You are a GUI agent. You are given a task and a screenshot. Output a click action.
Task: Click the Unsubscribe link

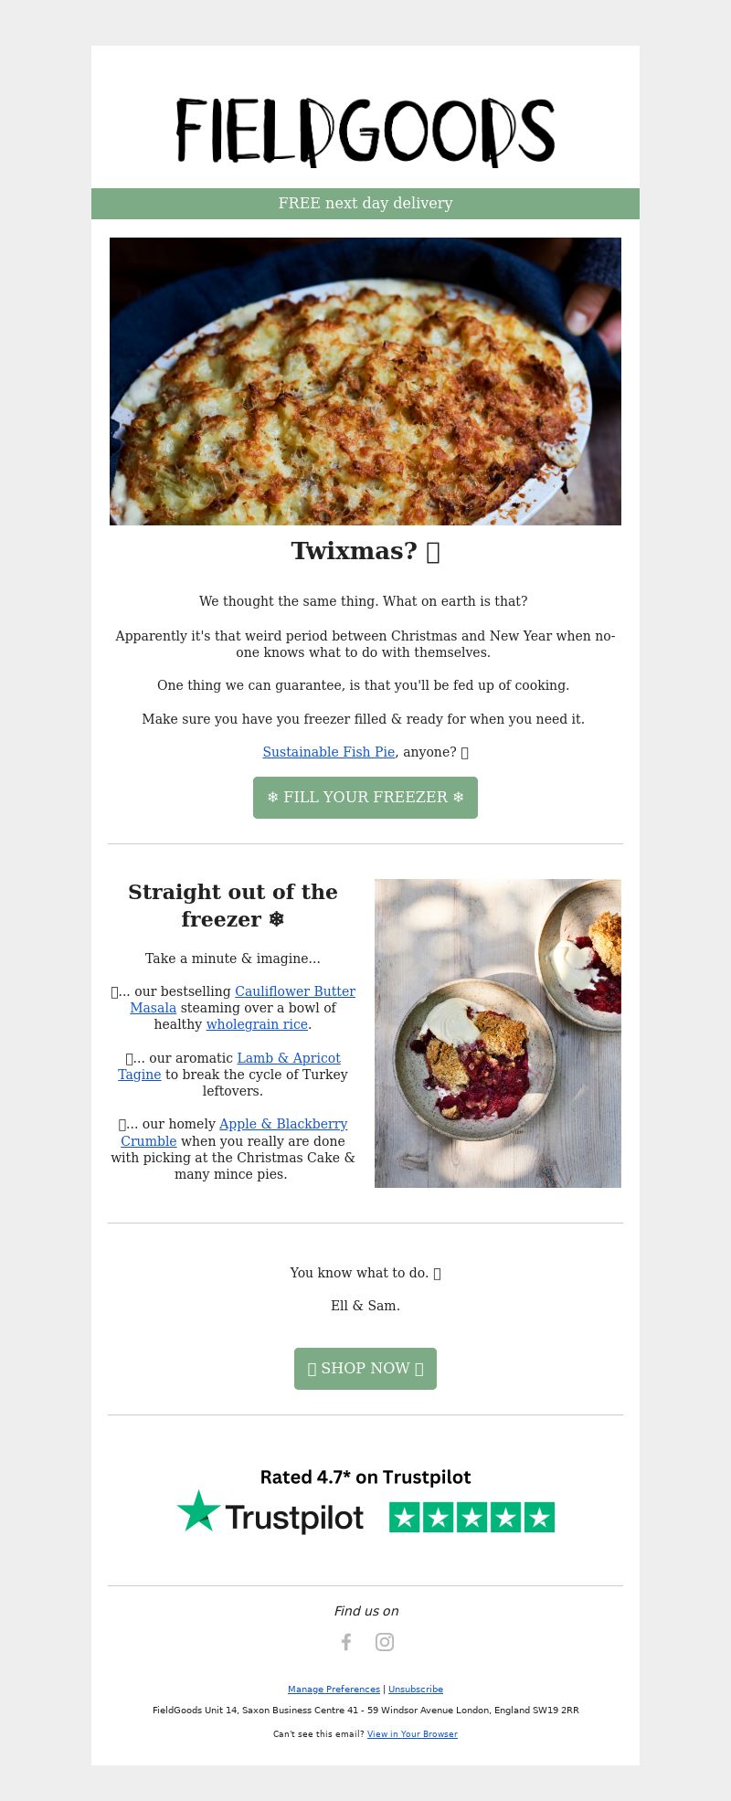click(416, 1690)
